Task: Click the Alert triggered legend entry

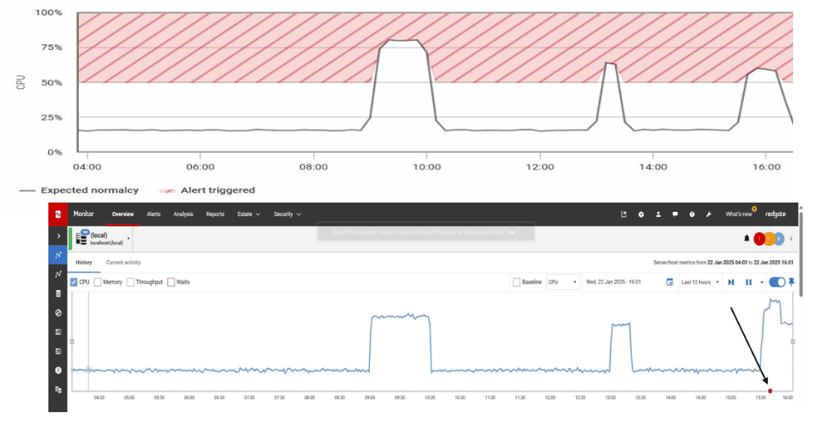Action: 207,190
